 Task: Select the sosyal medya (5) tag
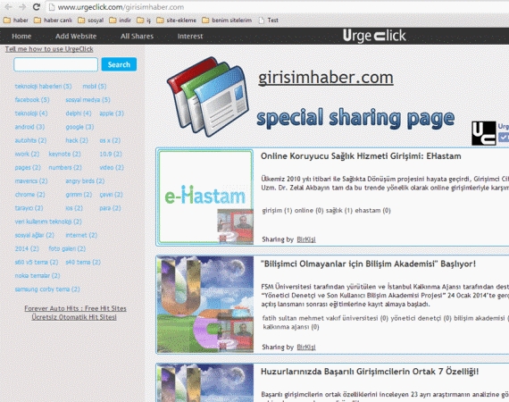pyautogui.click(x=88, y=100)
